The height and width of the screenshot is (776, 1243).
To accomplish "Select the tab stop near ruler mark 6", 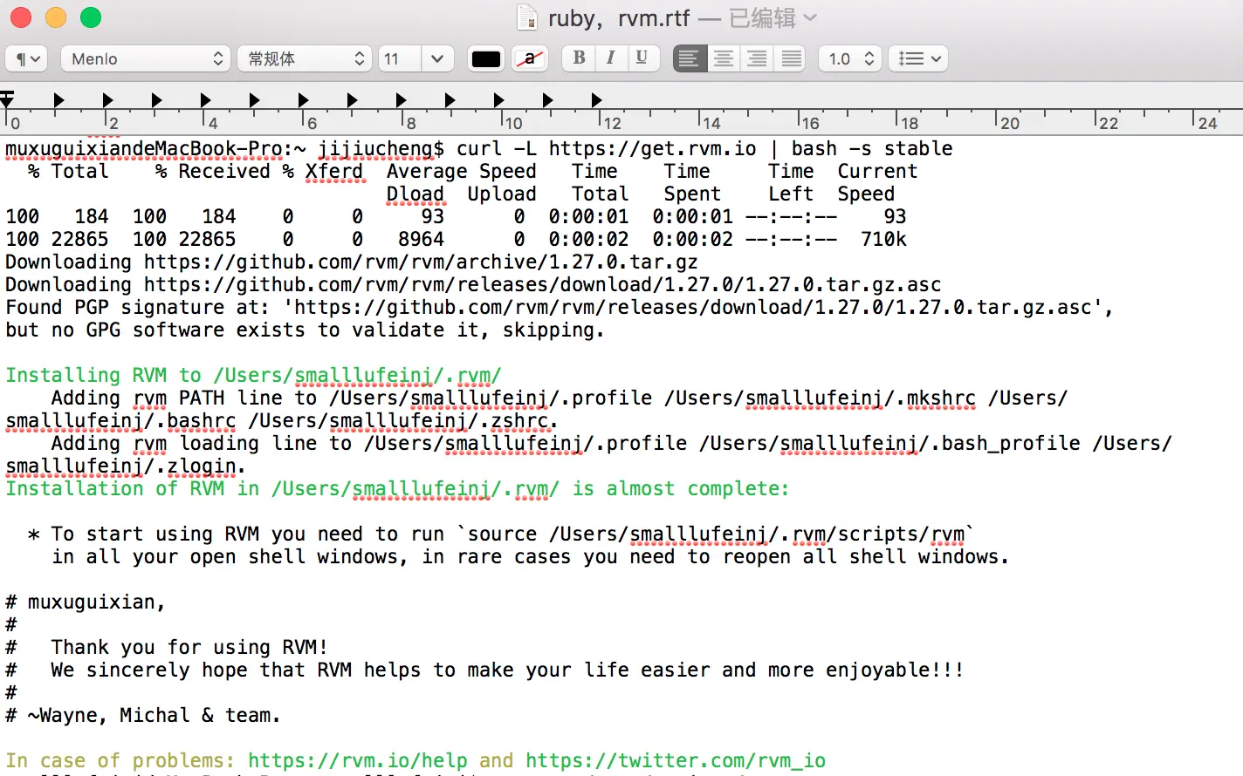I will coord(304,99).
